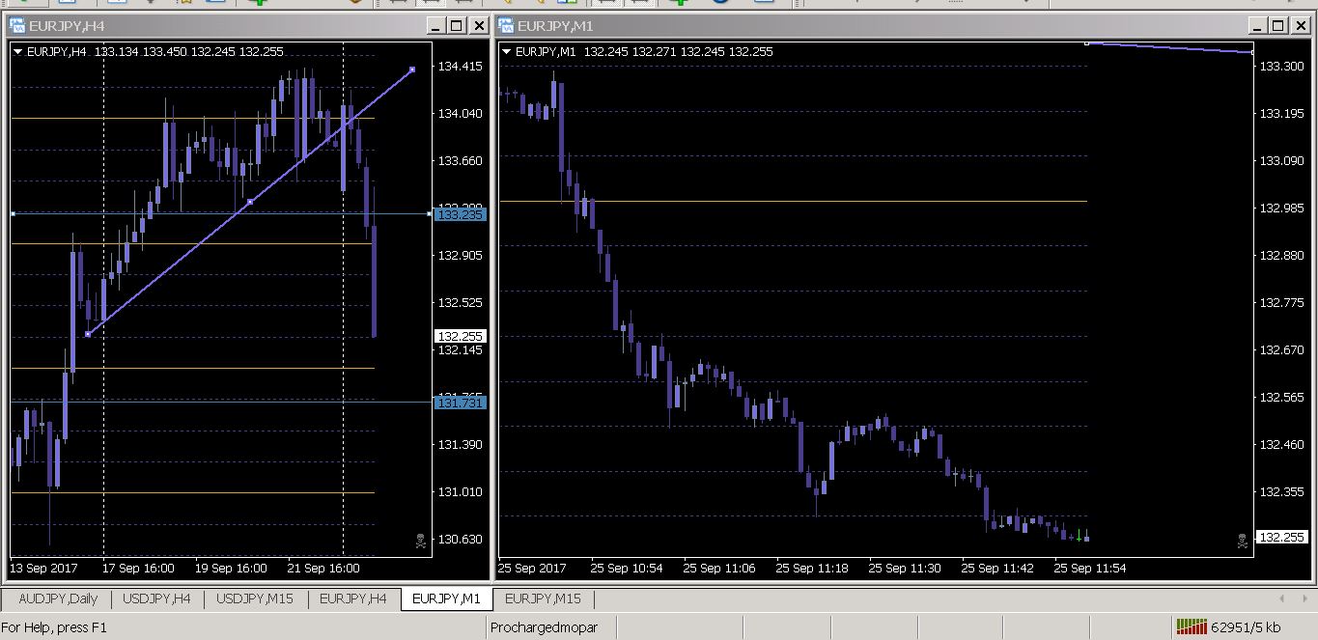Click the 134.415 price on H4 scale
Viewport: 1318px width, 640px height.
pos(461,67)
